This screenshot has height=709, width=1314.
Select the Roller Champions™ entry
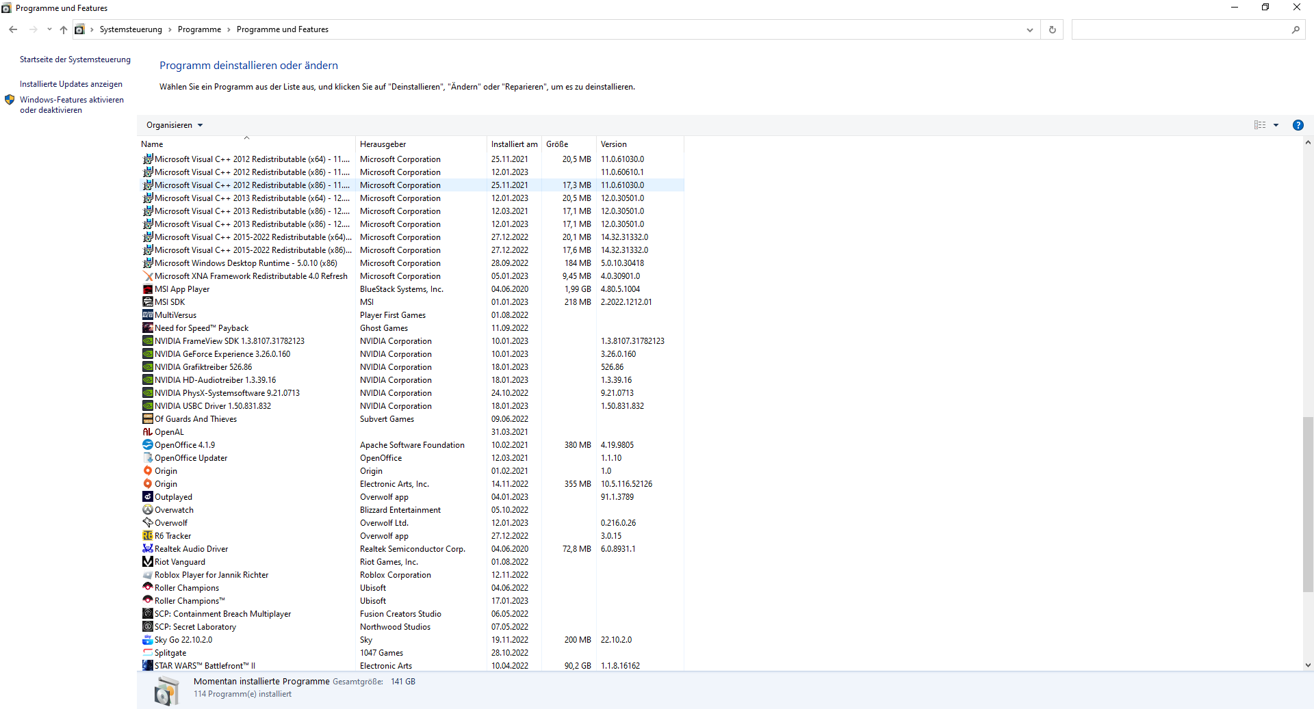pyautogui.click(x=413, y=601)
